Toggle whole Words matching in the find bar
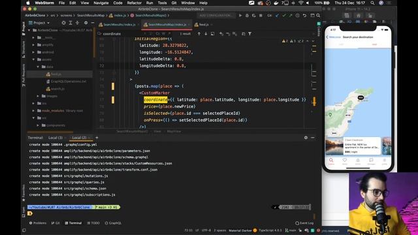The height and width of the screenshot is (235, 418). (163, 34)
